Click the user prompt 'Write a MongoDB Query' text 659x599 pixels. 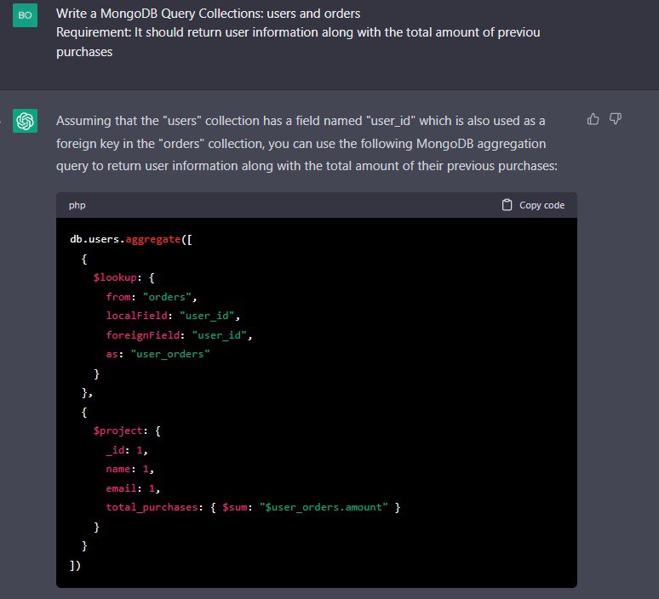coord(208,14)
